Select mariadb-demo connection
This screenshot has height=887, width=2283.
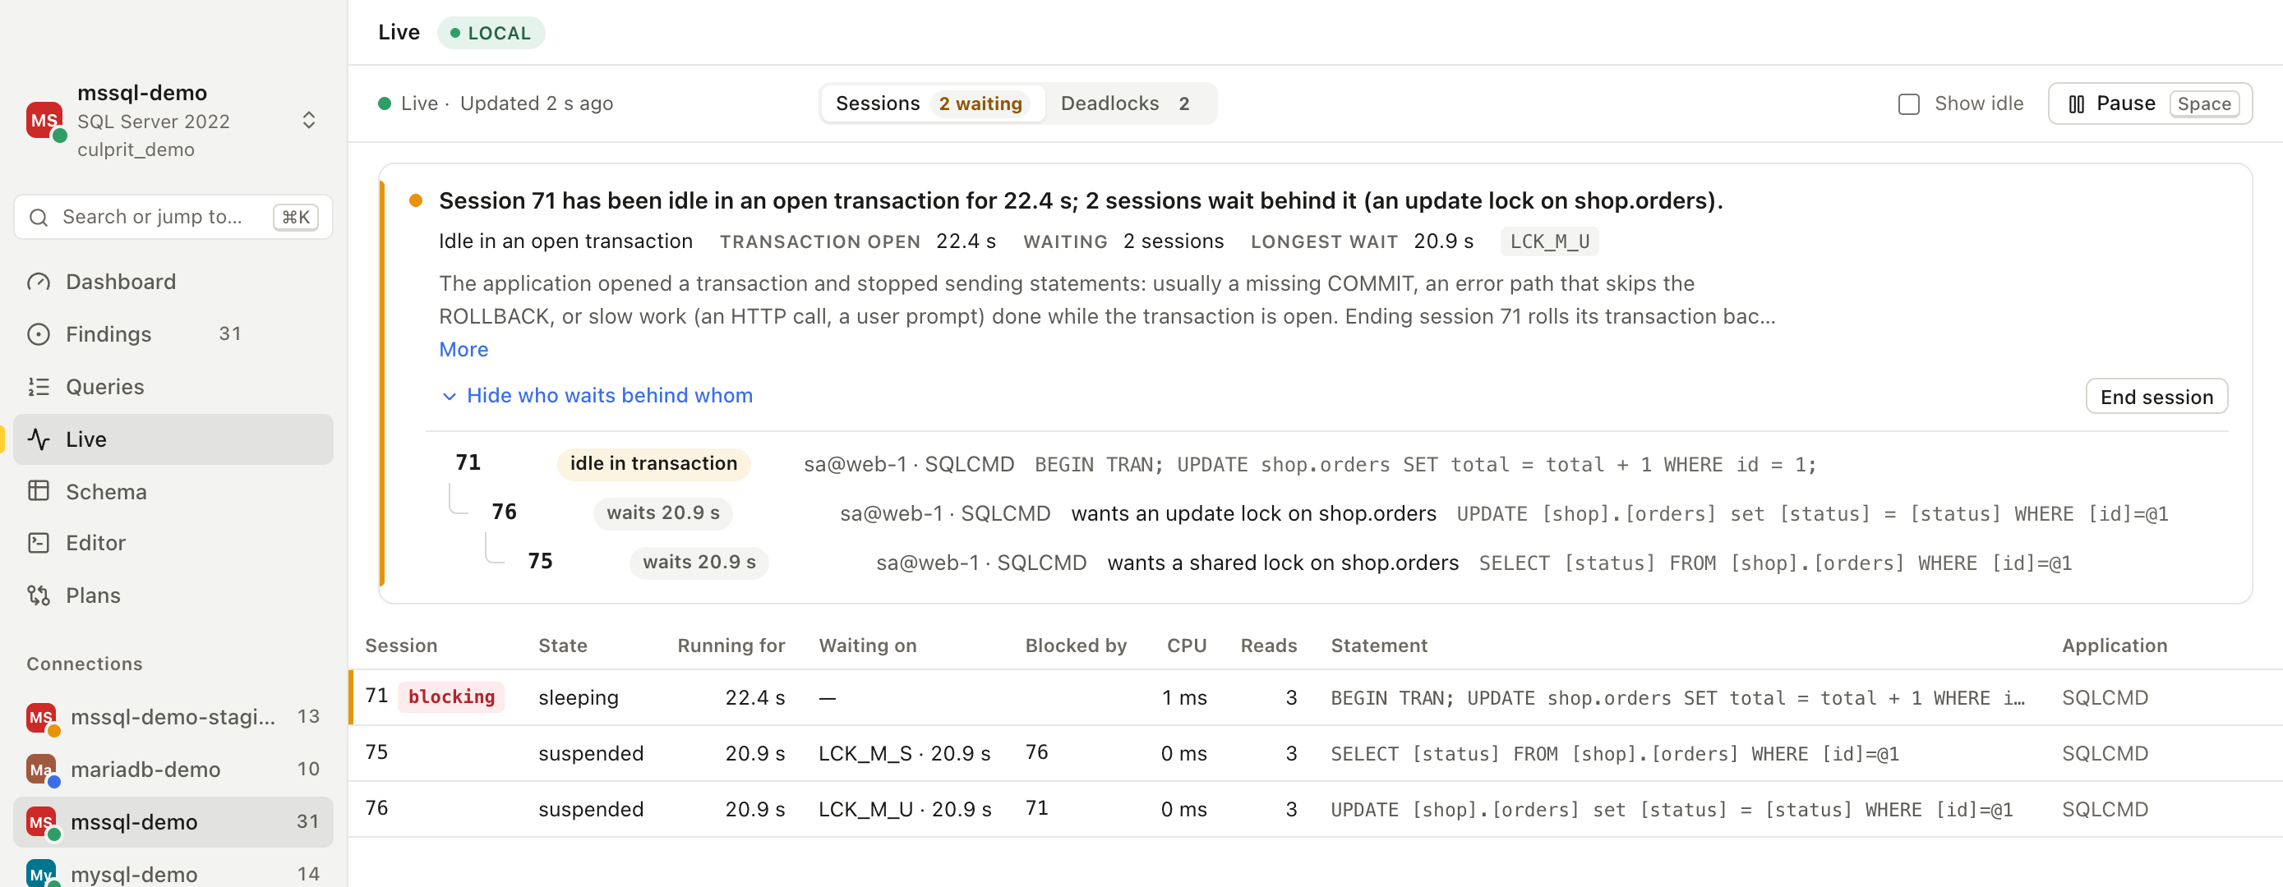[173, 770]
